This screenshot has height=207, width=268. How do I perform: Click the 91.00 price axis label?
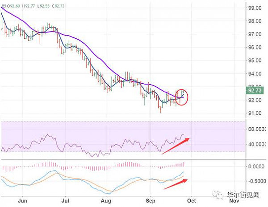255,113
